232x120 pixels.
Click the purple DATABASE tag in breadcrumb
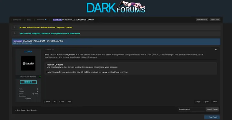57,20
